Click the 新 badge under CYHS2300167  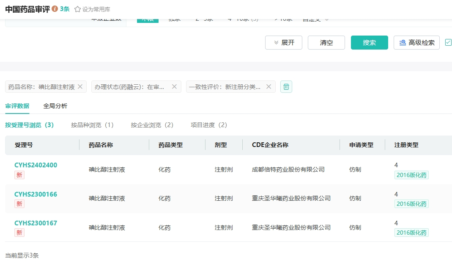pos(19,233)
